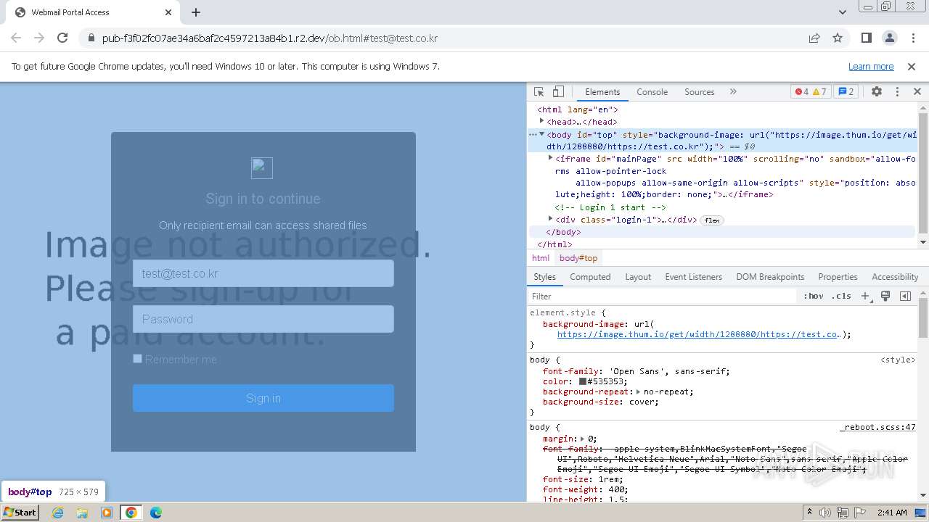Open the Event Listeners tab

pyautogui.click(x=693, y=277)
